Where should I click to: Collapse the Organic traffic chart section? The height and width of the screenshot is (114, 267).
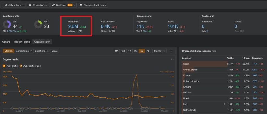(x=172, y=59)
